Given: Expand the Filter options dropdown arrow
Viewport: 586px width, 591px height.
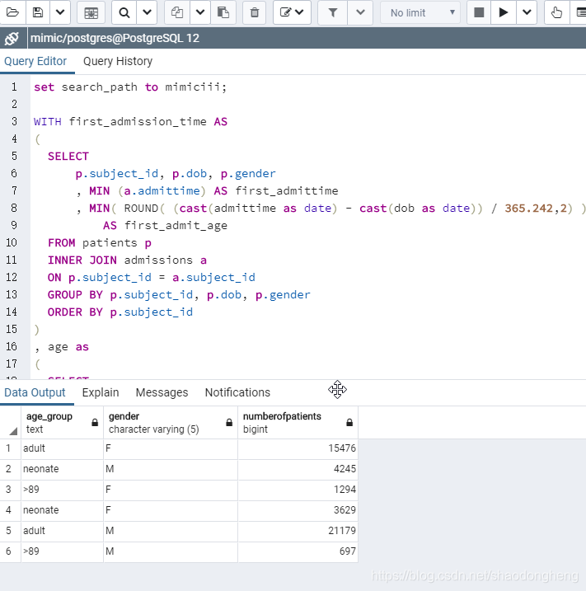Looking at the screenshot, I should click(360, 12).
